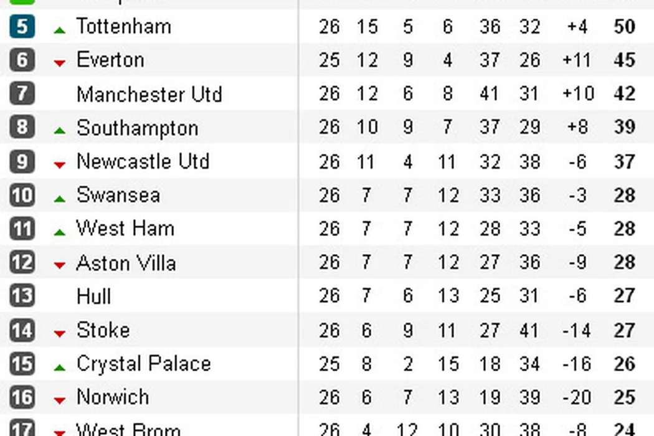Click the Hull team name
The image size is (654, 436).
tap(93, 296)
